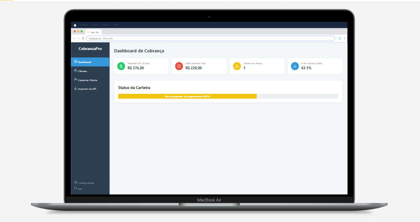This screenshot has height=222, width=420.
Task: Click the Cadastrar Cliente add-user icon
Action: [x=75, y=80]
